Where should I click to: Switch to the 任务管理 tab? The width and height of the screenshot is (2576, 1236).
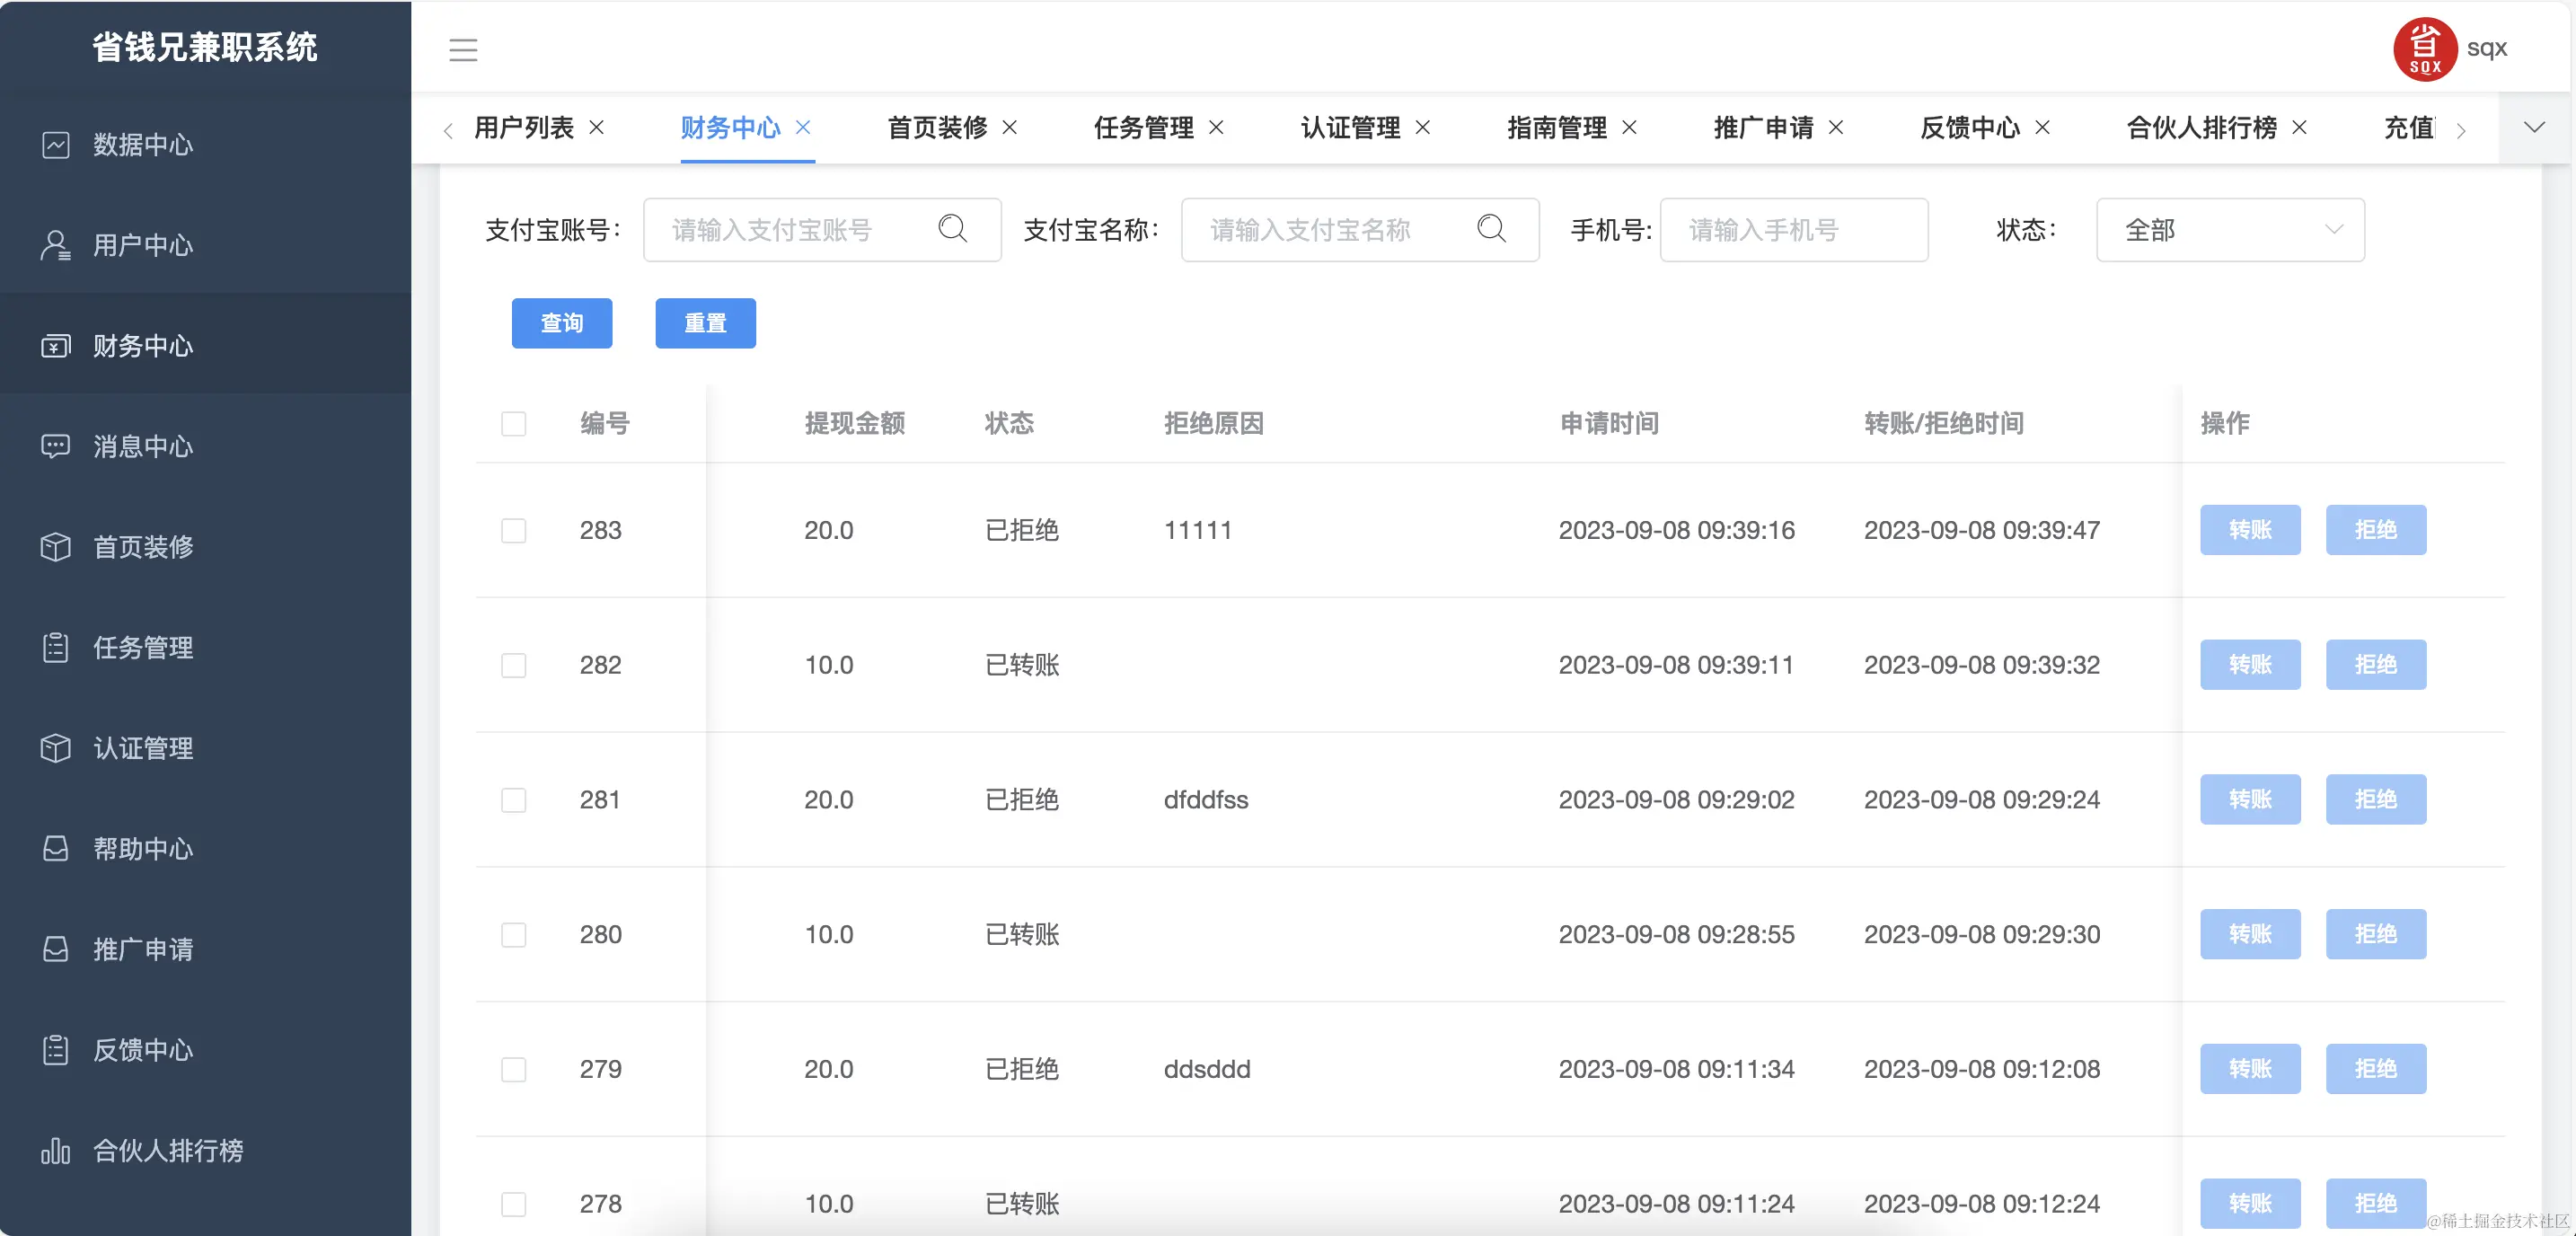coord(1144,127)
